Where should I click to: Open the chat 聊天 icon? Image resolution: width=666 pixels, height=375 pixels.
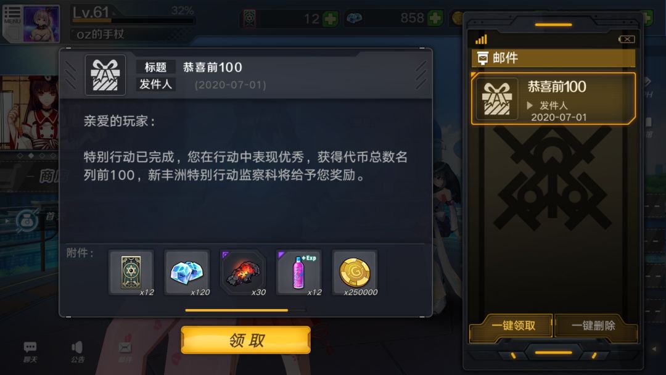tap(30, 352)
